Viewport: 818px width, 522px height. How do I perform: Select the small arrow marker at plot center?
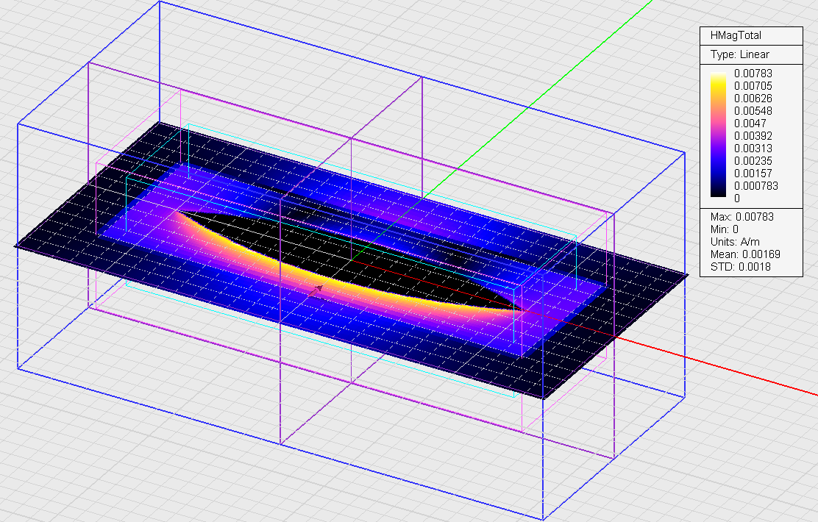(319, 288)
